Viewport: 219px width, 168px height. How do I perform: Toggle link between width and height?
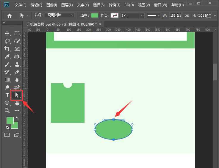(x=187, y=15)
